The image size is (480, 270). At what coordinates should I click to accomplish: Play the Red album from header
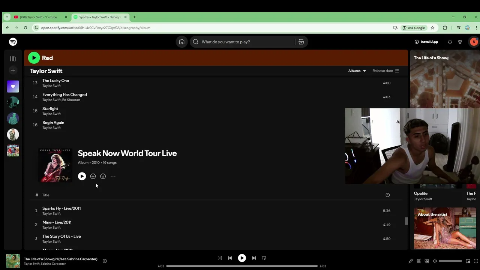34,58
